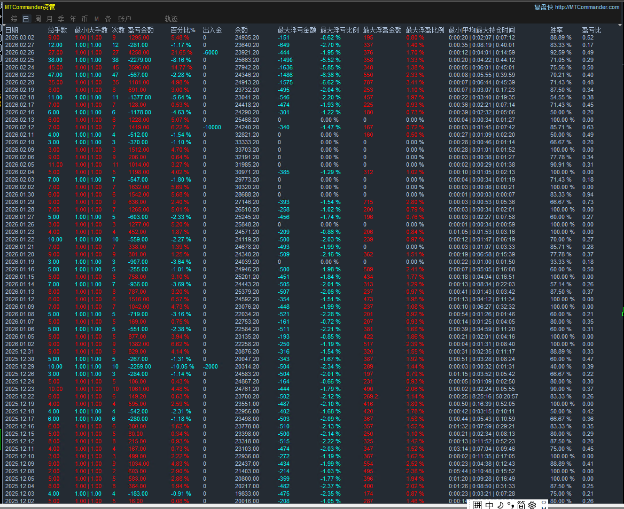Screen dimensions: 624x509
Task: Select the 2026.02.09 date cell
Action: click(x=19, y=150)
